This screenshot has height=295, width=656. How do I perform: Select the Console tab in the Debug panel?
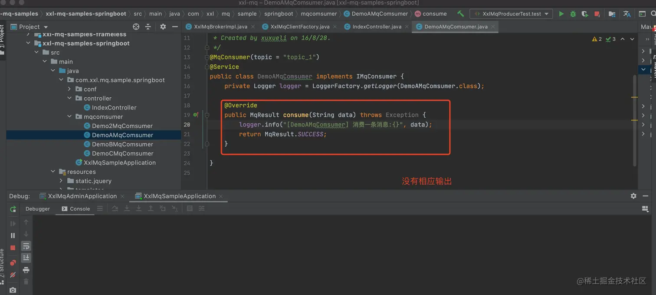coord(76,209)
